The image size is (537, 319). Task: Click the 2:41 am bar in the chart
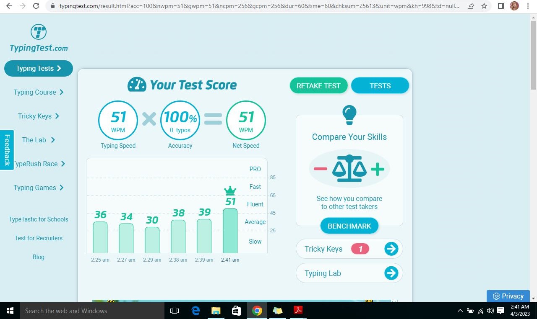(230, 231)
